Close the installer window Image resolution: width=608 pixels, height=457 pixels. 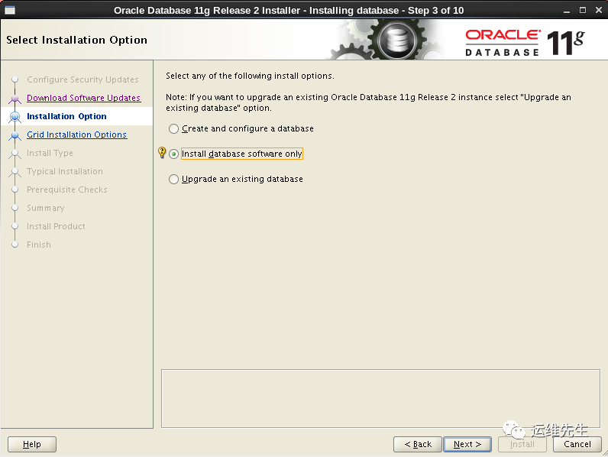pyautogui.click(x=599, y=11)
